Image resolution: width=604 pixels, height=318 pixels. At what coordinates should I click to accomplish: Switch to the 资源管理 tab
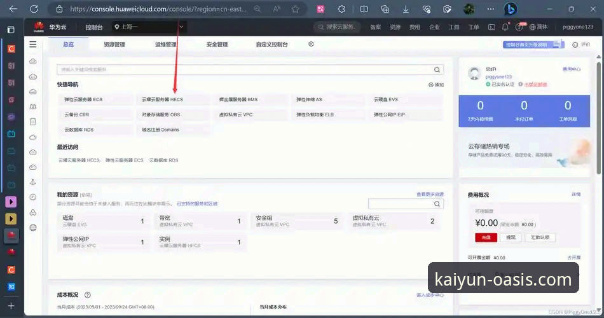(114, 45)
